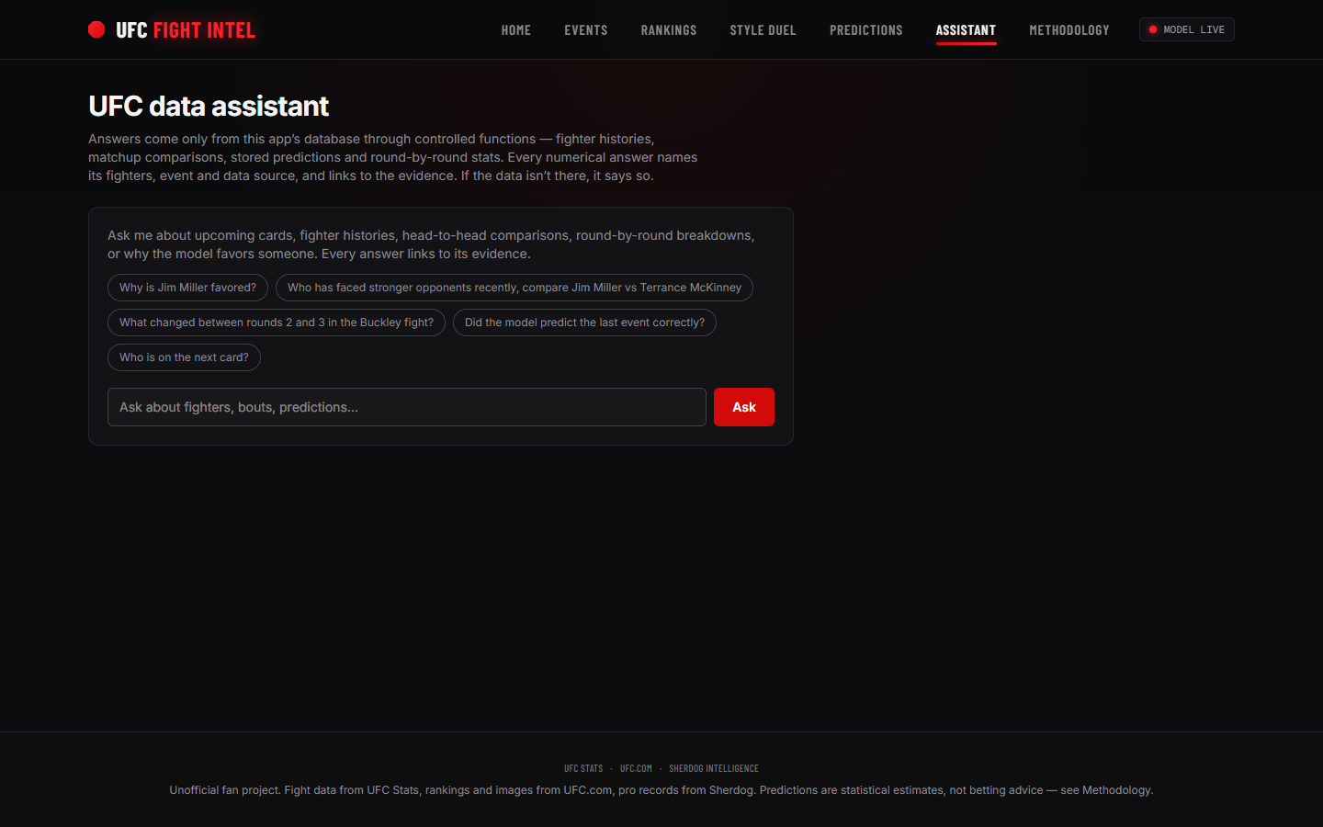This screenshot has width=1323, height=827.
Task: Click the 'UFC data assistant' heading
Action: click(209, 106)
